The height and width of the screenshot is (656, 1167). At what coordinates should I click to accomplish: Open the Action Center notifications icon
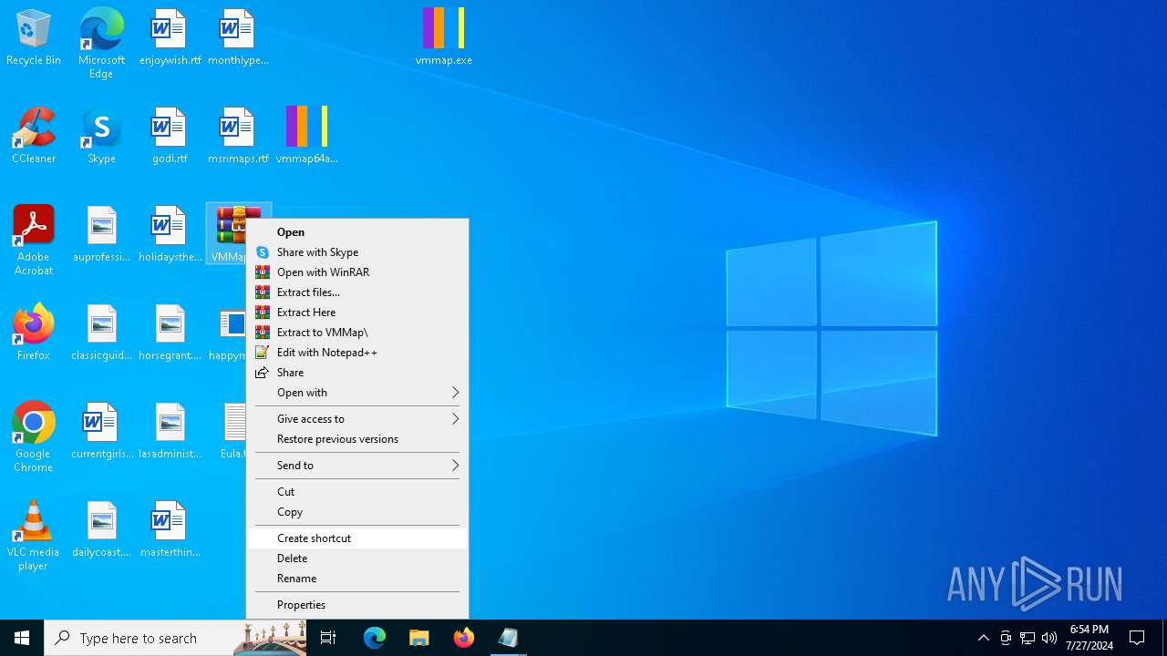tap(1137, 638)
